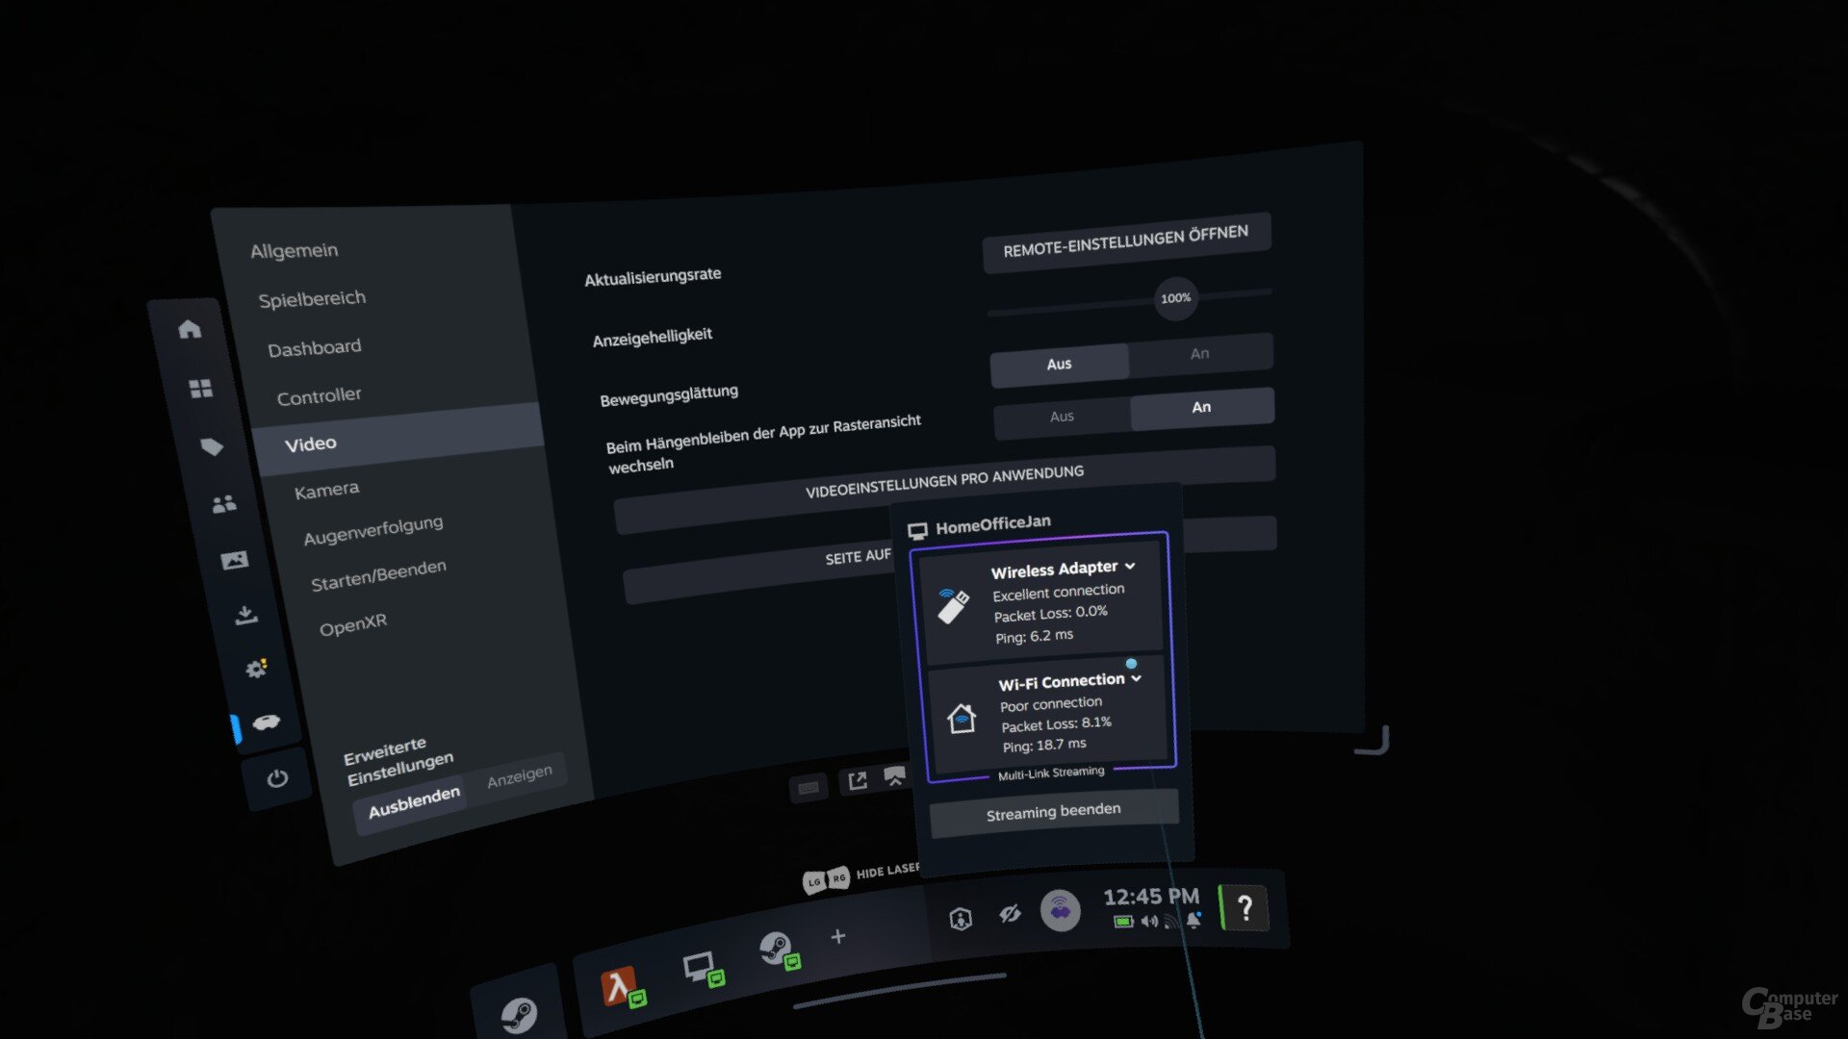This screenshot has height=1039, width=1848.
Task: Click the plus icon to add overlay
Action: coord(838,936)
